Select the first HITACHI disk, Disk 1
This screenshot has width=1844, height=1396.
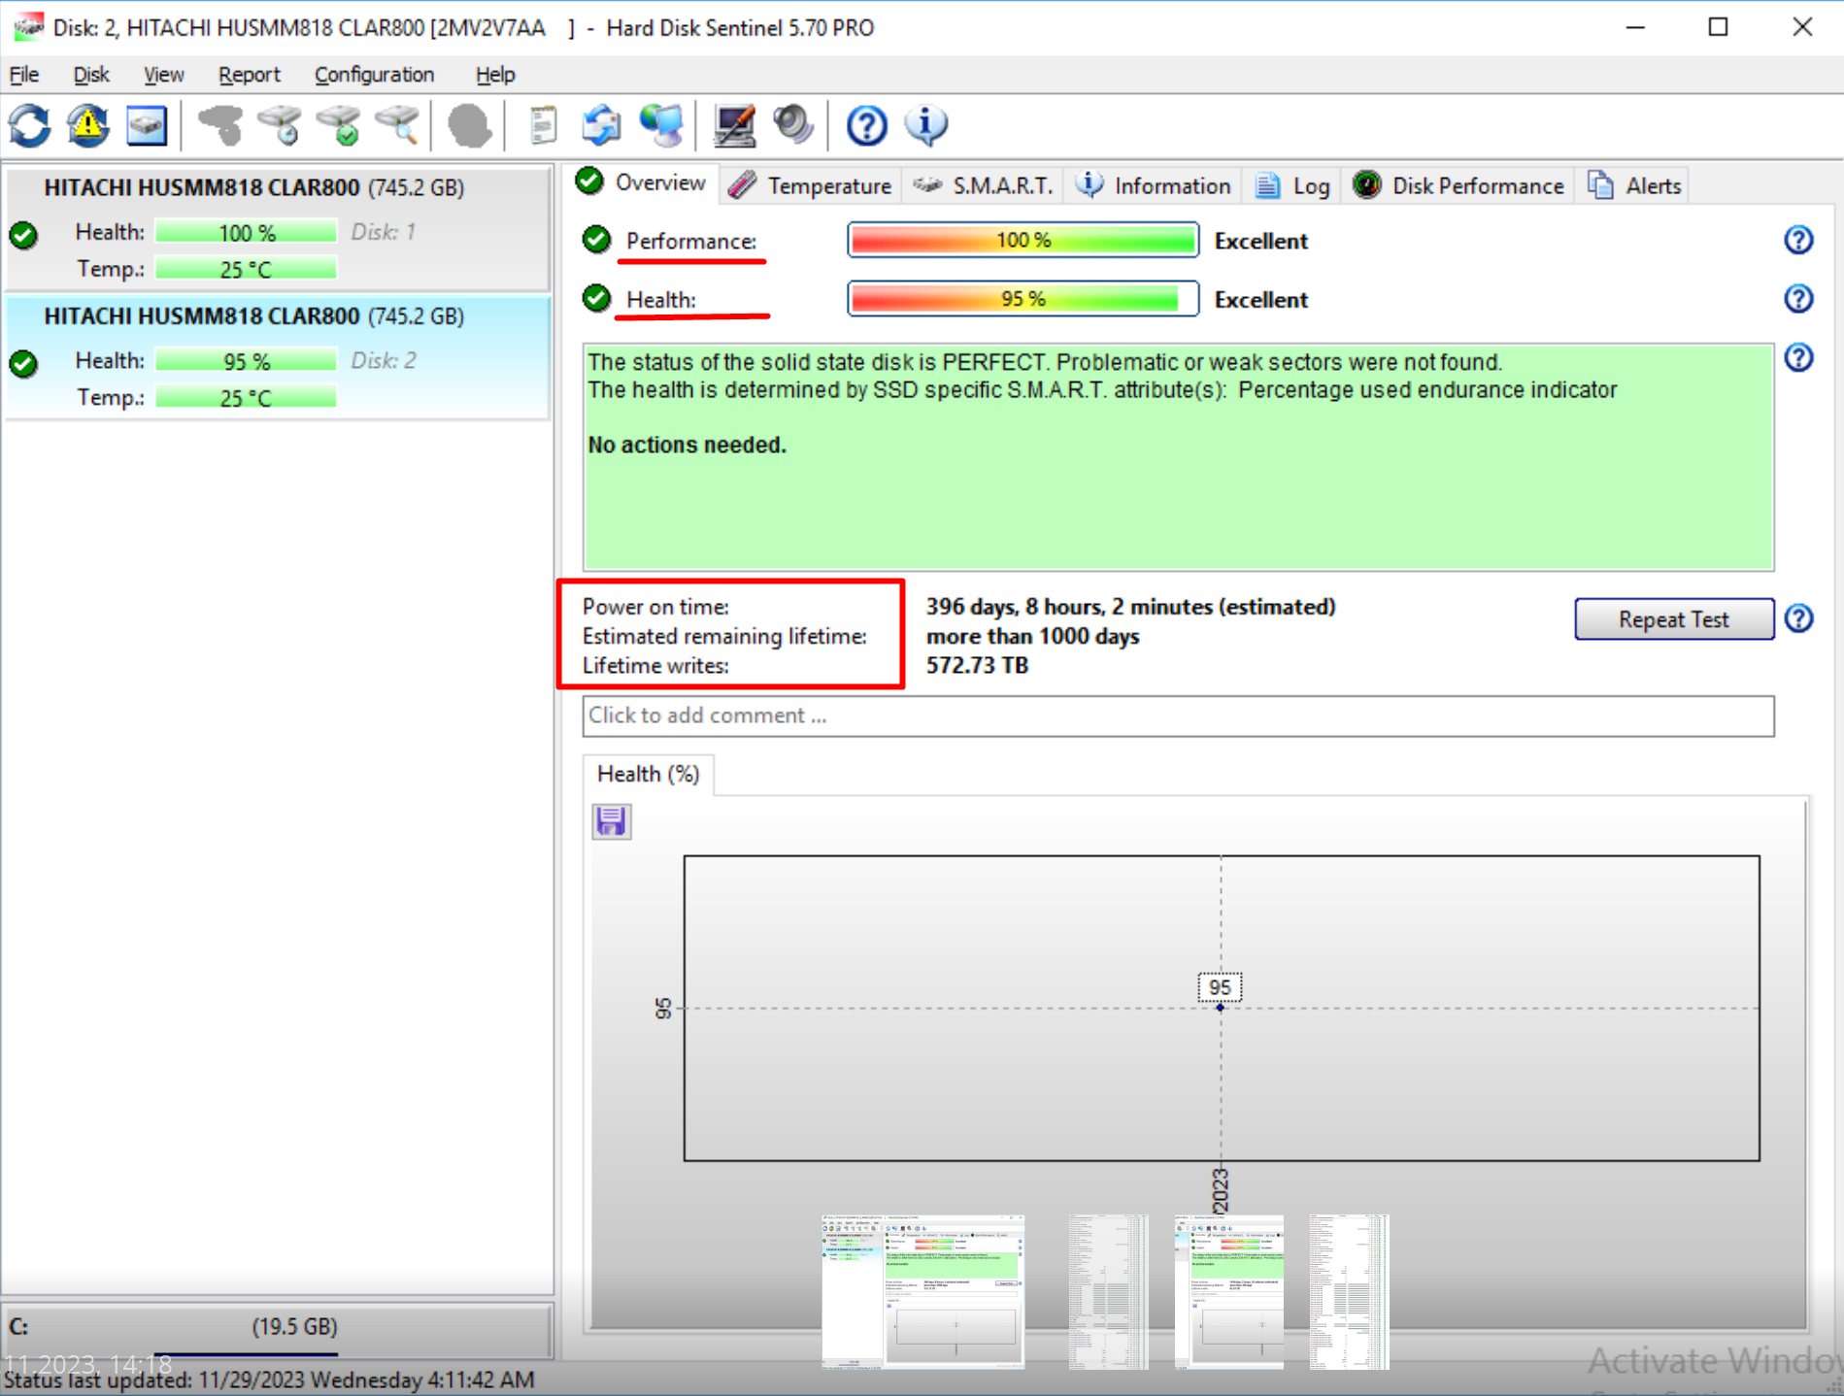pos(278,229)
